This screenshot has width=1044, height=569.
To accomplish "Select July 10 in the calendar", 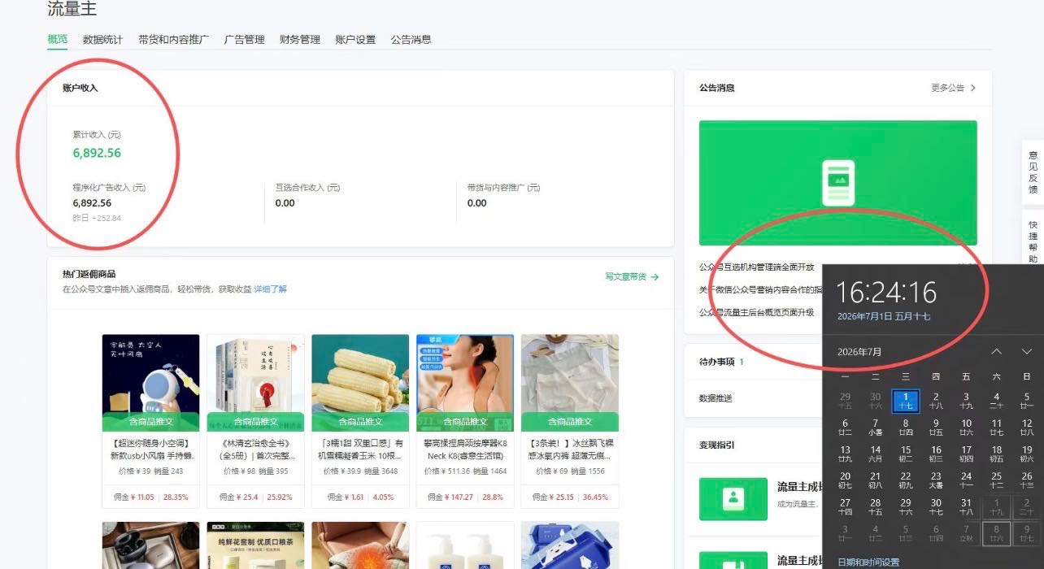I will pyautogui.click(x=966, y=427).
